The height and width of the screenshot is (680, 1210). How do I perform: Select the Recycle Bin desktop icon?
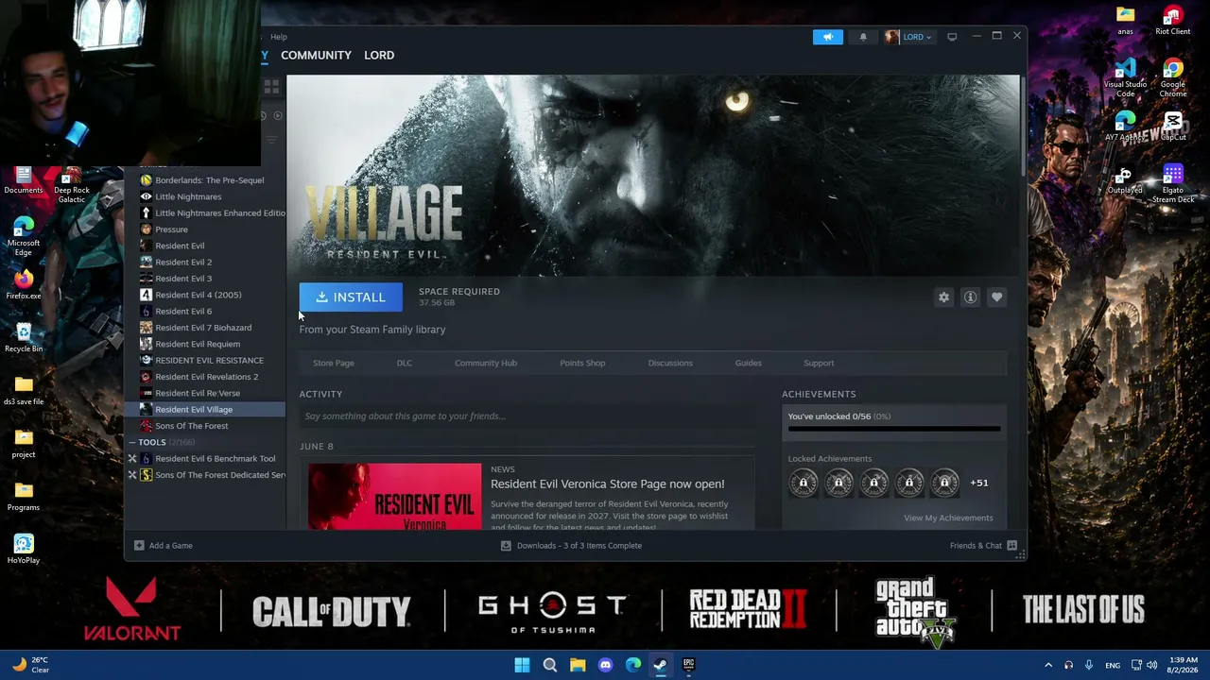24,337
